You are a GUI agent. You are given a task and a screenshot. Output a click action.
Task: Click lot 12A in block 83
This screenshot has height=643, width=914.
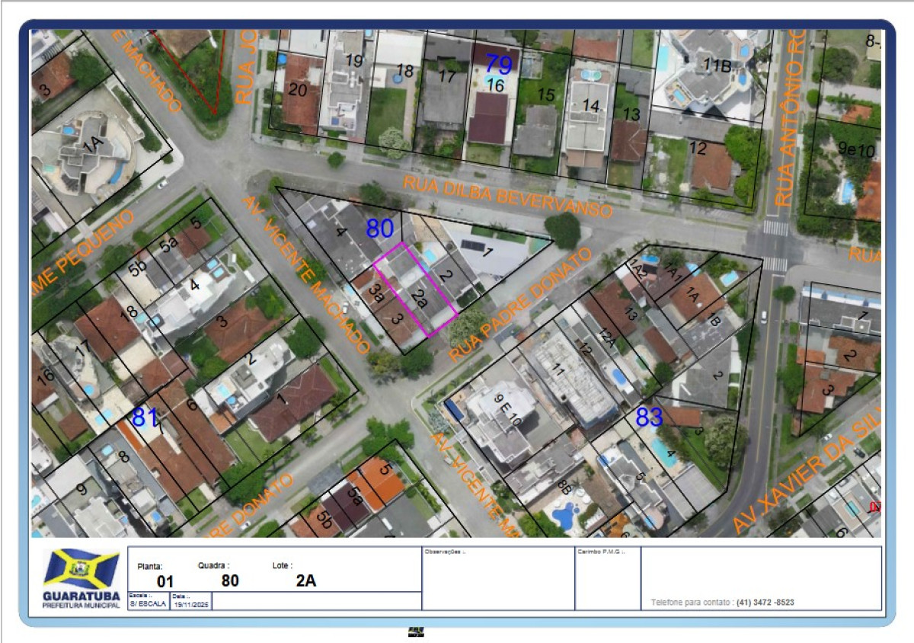click(609, 336)
